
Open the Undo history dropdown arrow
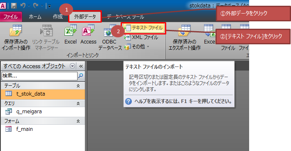(29, 6)
